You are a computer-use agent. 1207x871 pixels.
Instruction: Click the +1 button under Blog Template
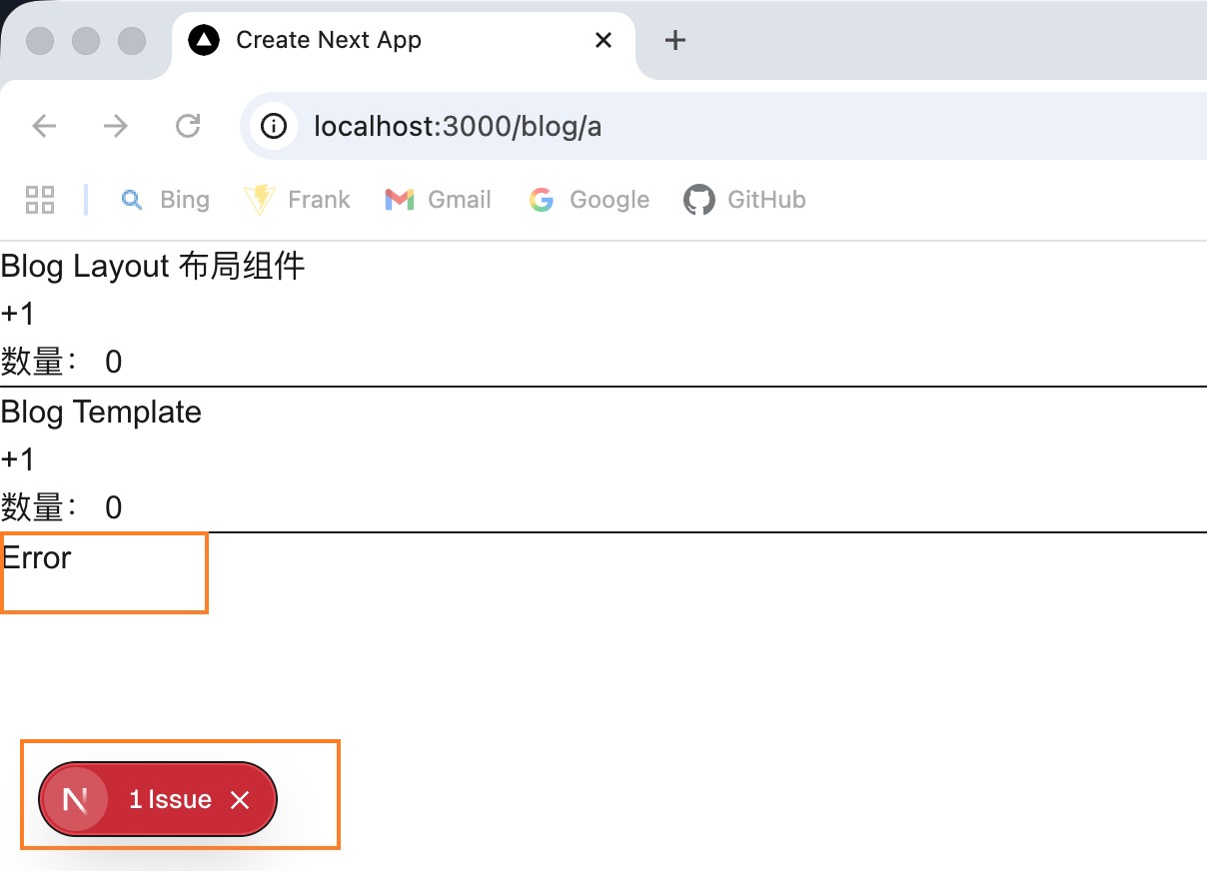tap(18, 458)
